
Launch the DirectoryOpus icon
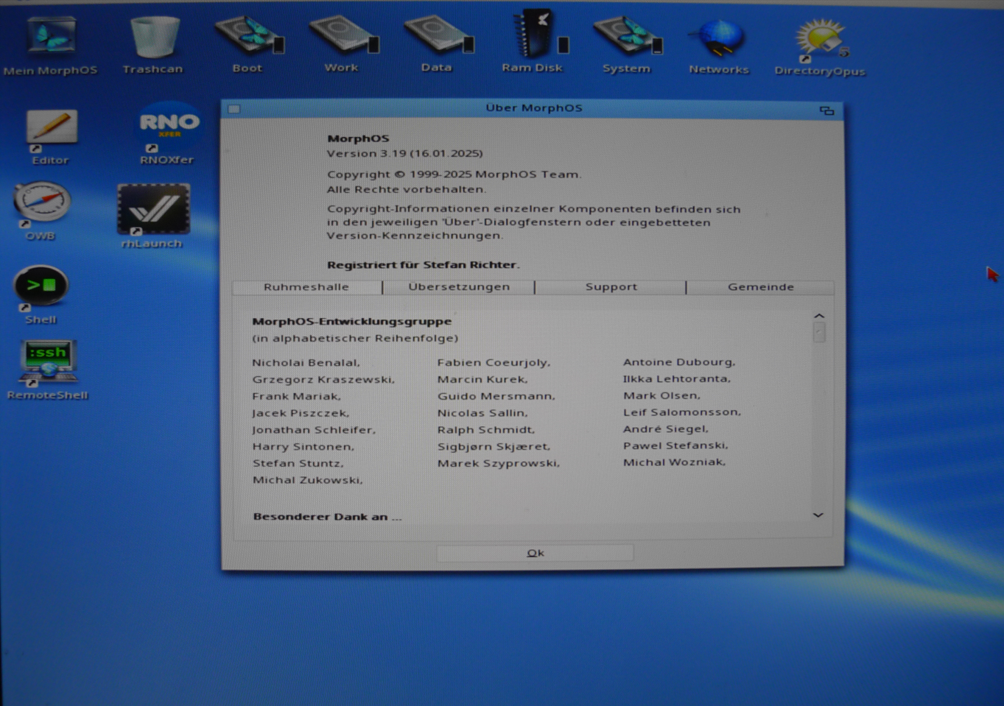click(821, 40)
